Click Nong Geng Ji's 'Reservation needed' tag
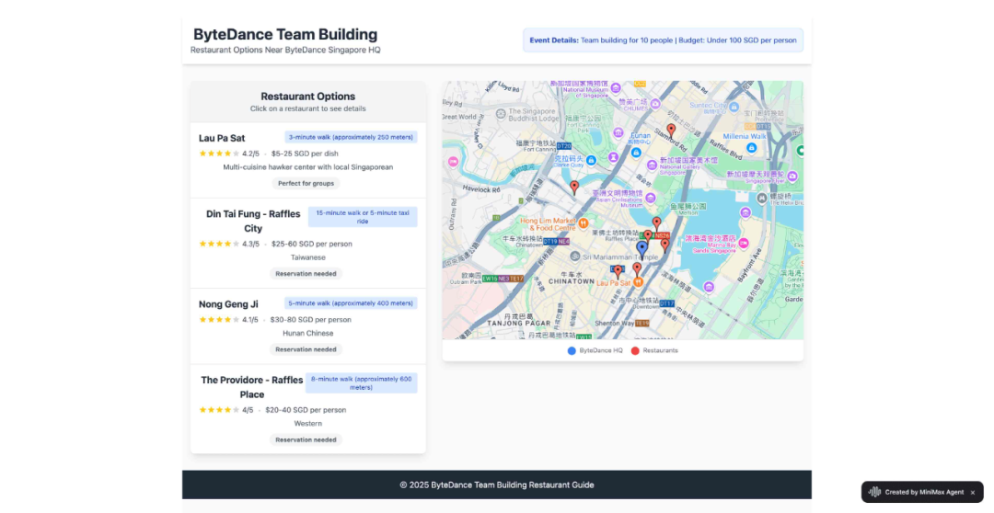Screen dimensions: 994x513 [x=306, y=349]
